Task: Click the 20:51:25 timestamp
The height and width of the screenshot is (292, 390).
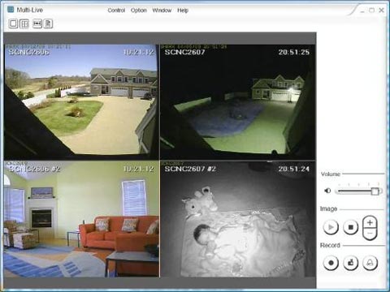Action: [294, 52]
